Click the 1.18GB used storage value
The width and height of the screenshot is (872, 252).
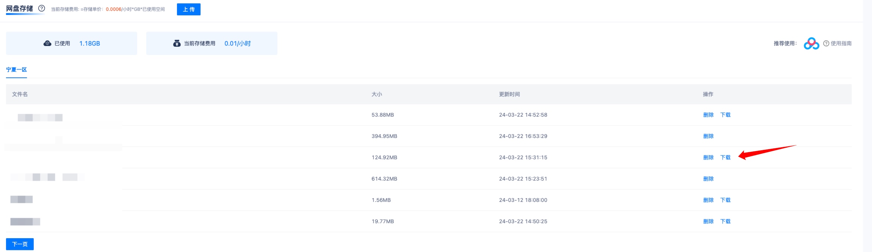point(90,43)
